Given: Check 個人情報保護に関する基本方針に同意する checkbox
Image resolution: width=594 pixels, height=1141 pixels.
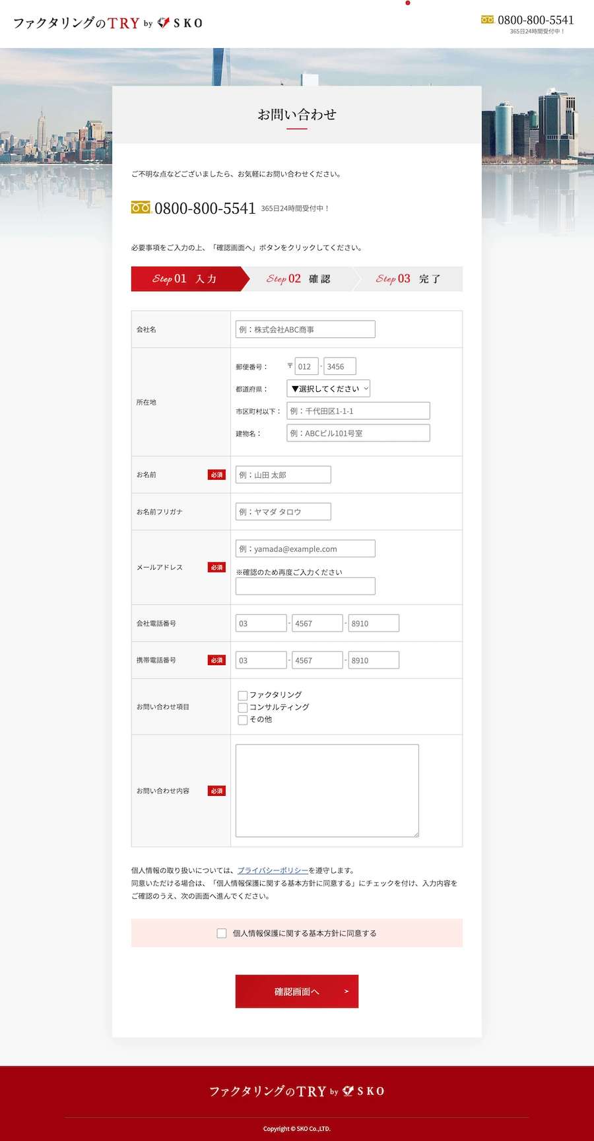Looking at the screenshot, I should click(222, 933).
